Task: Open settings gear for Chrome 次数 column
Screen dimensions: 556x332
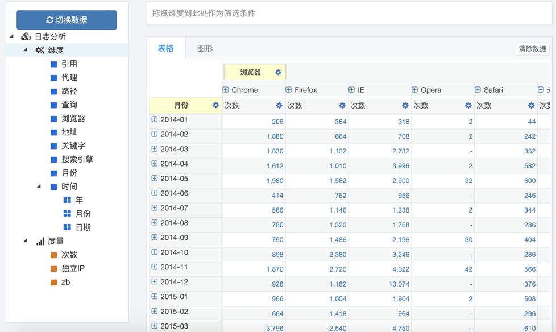Action: click(x=279, y=106)
